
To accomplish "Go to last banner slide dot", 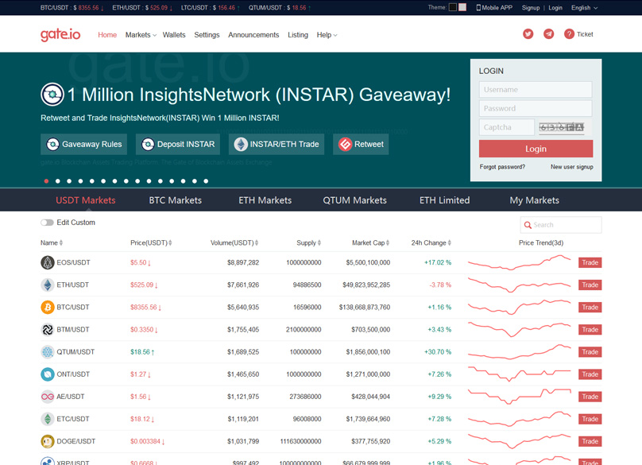I will point(206,181).
